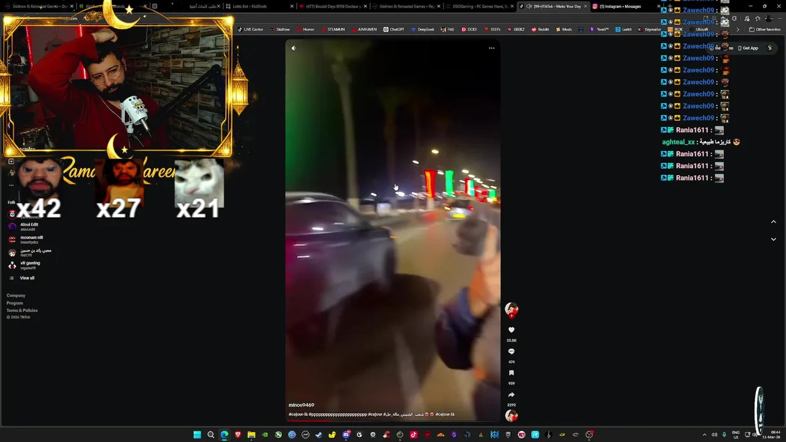This screenshot has height=442, width=786.
Task: Open the FitG bookmark
Action: pos(448,29)
